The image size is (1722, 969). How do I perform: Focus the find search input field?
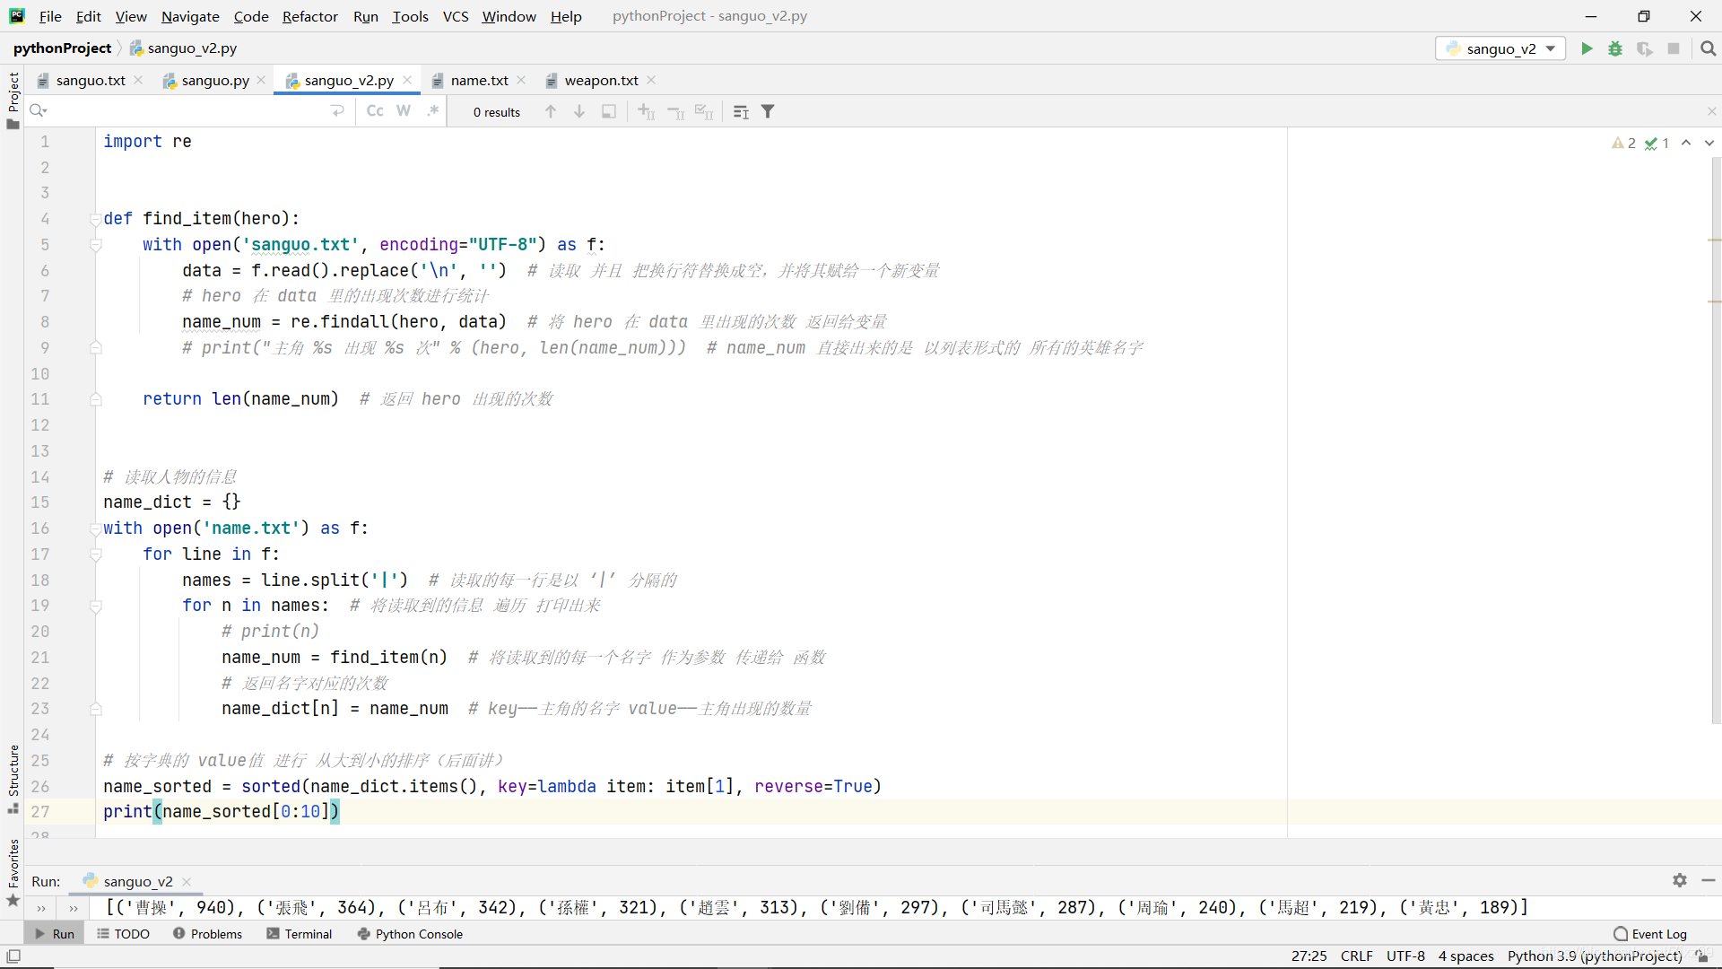click(188, 111)
